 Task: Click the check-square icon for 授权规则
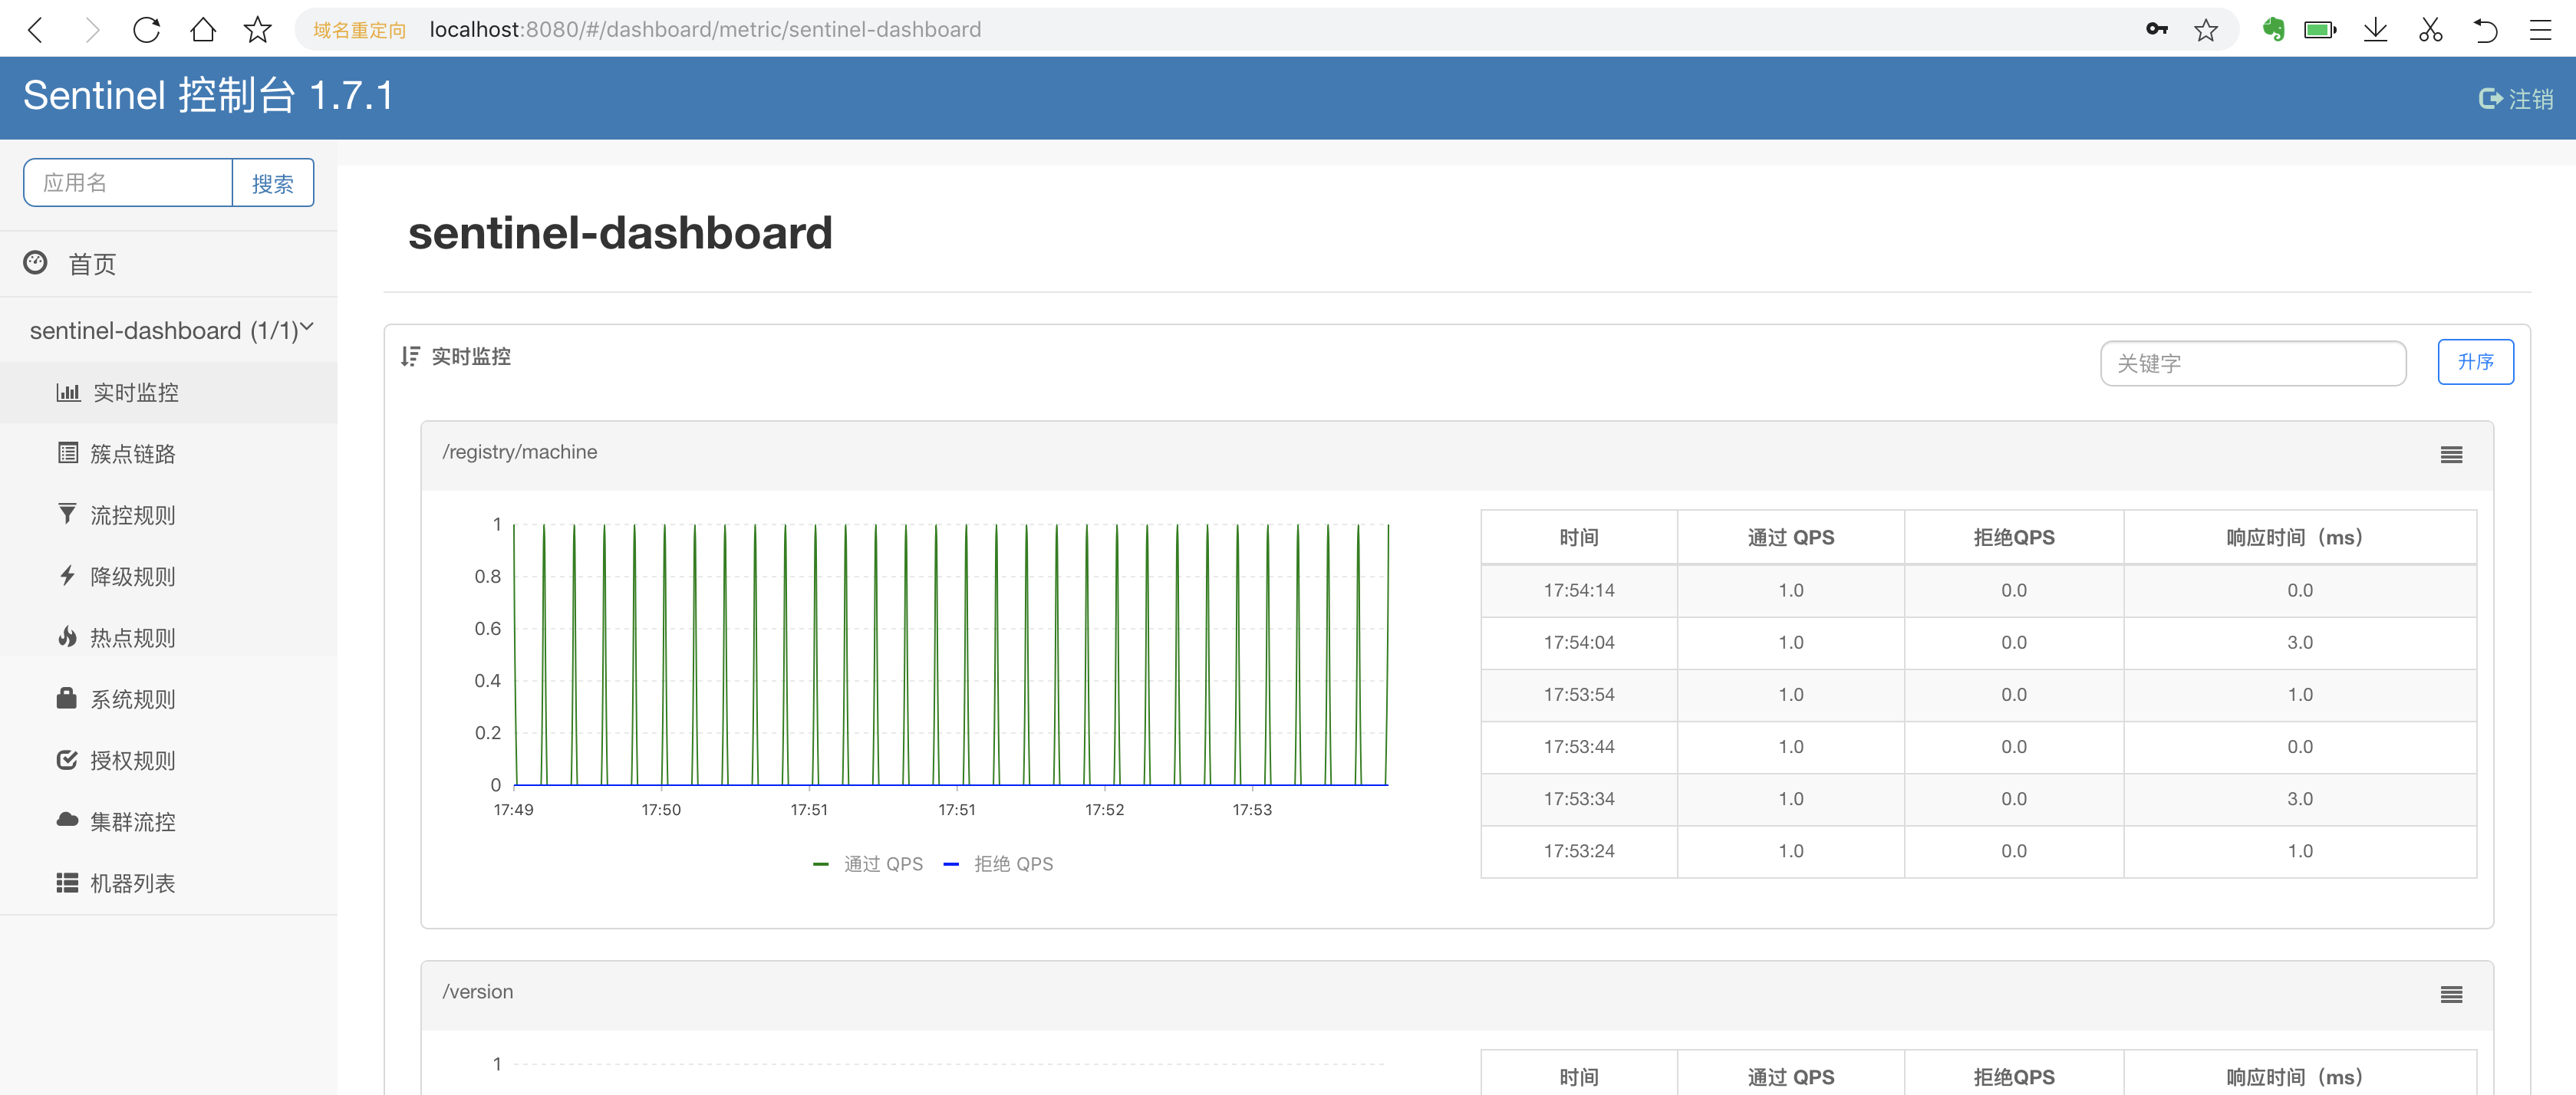tap(67, 760)
